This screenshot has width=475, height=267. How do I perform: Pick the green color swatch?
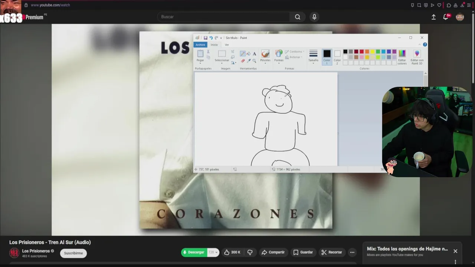point(378,52)
